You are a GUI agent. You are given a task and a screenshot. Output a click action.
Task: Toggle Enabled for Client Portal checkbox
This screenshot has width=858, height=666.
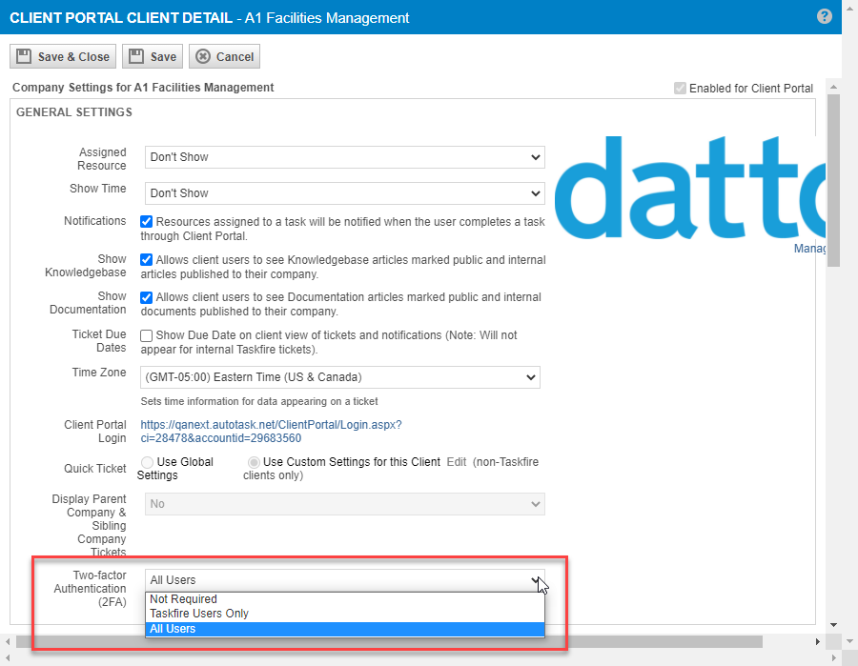point(680,89)
